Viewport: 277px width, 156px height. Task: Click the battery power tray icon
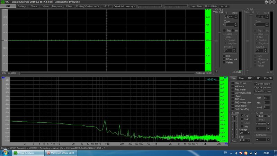256,153
